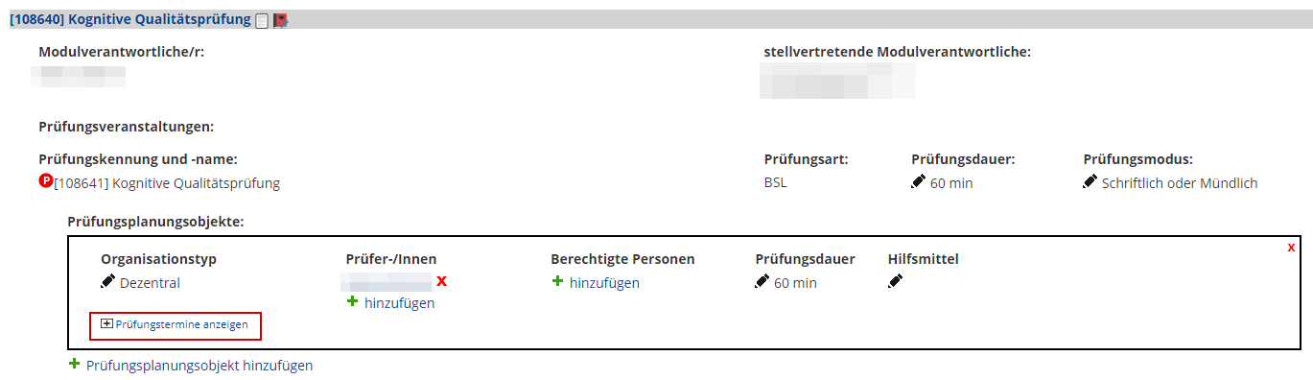Select the [108641] Kognitive Qualitätsprüfung exam entry

tap(167, 183)
